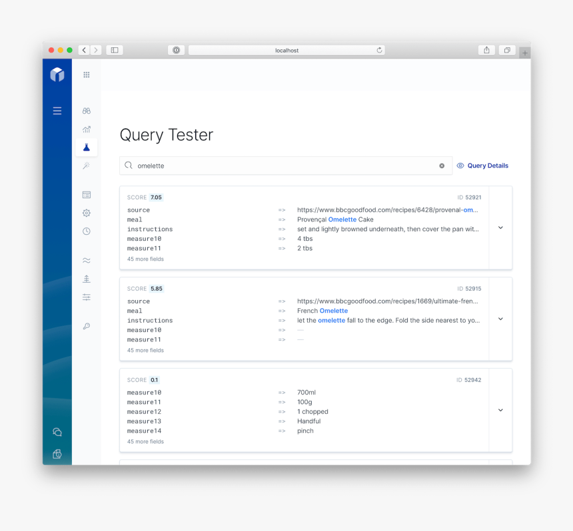Click the bbcgoodfood recipes/6428 source URL
The image size is (573, 531).
387,210
